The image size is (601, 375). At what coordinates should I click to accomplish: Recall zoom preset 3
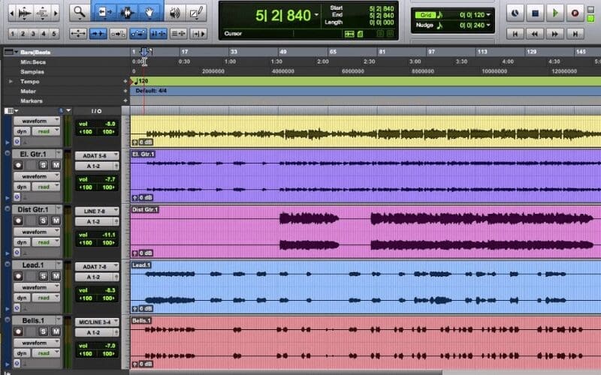[33, 34]
